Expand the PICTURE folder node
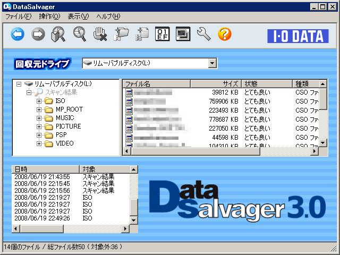Image resolution: width=340 pixels, height=255 pixels. click(x=39, y=126)
